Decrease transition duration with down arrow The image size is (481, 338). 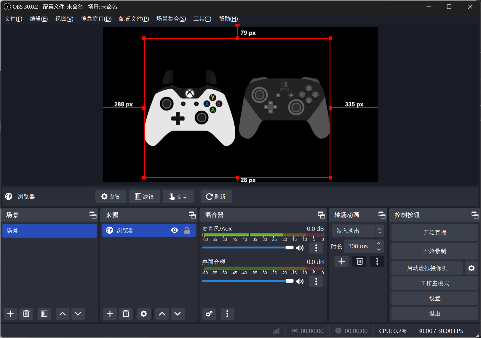click(x=379, y=249)
